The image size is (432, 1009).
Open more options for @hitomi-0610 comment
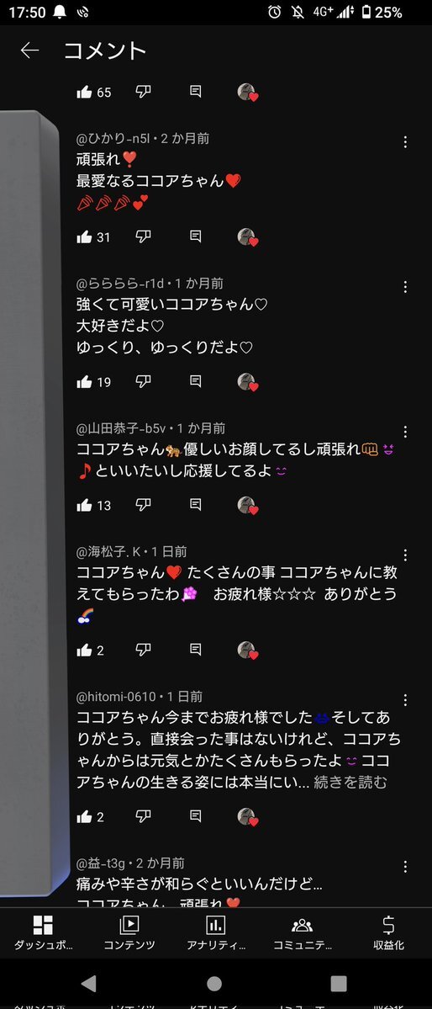pos(405,699)
